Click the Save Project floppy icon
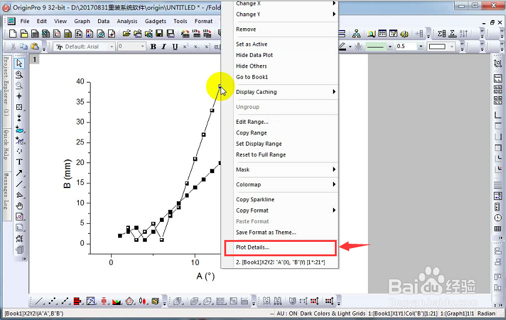The width and height of the screenshot is (506, 320). (159, 33)
